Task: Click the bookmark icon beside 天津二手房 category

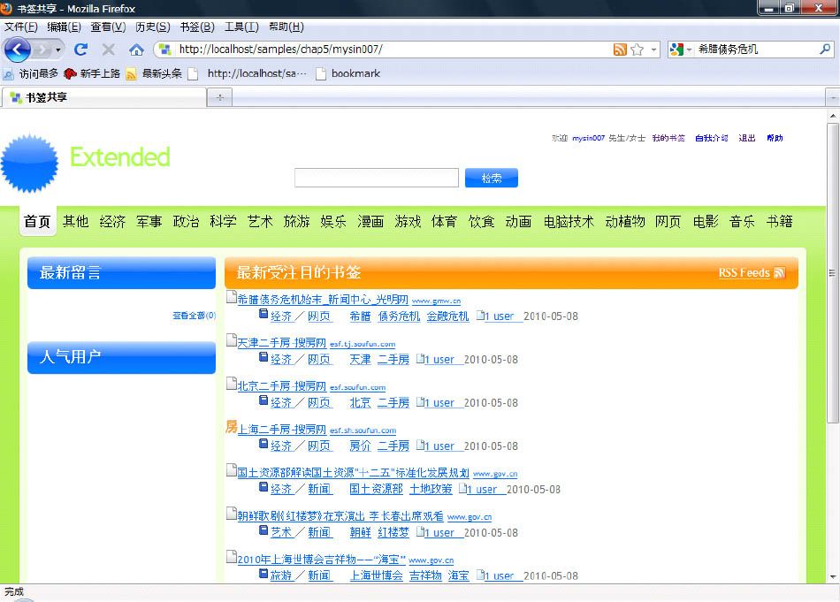Action: point(263,357)
